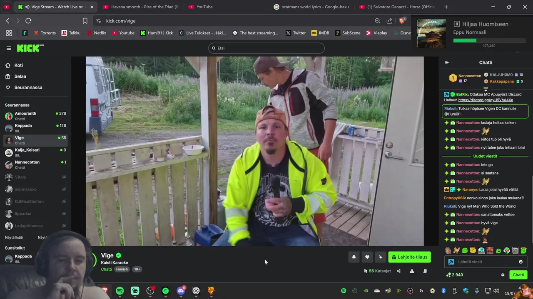The image size is (533, 299).
Task: Pause the Hiljaa Huomiseen media playback
Action: [x=456, y=24]
